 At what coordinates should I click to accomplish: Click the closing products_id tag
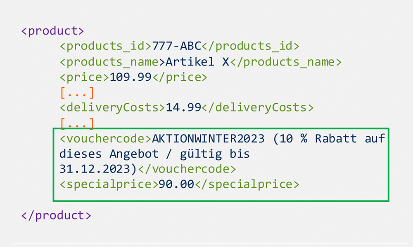(x=251, y=47)
